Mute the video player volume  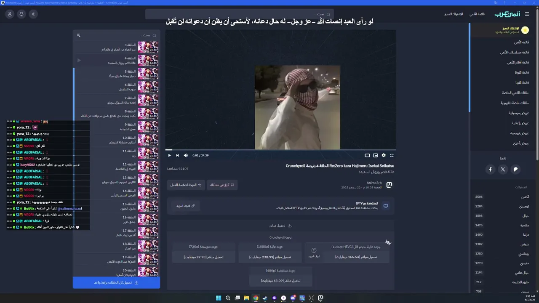186,155
